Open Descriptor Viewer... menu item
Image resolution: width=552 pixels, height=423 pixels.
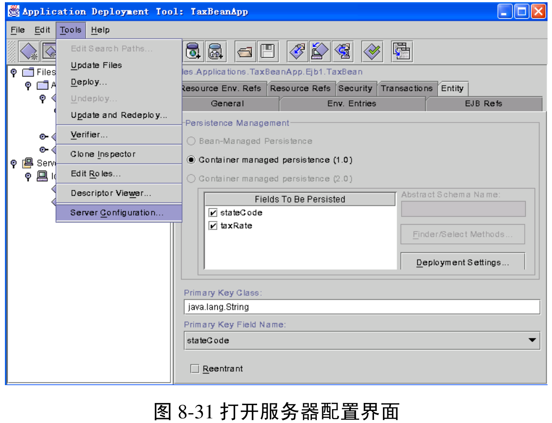tap(119, 193)
